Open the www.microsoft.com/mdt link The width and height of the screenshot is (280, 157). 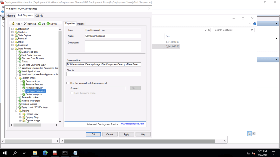(x=132, y=124)
